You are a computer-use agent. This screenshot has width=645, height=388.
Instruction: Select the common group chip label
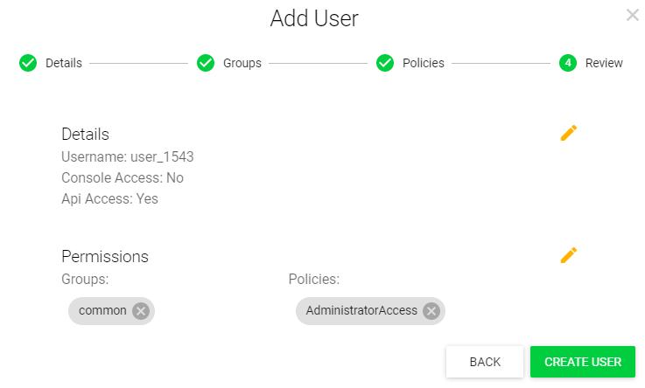(102, 311)
